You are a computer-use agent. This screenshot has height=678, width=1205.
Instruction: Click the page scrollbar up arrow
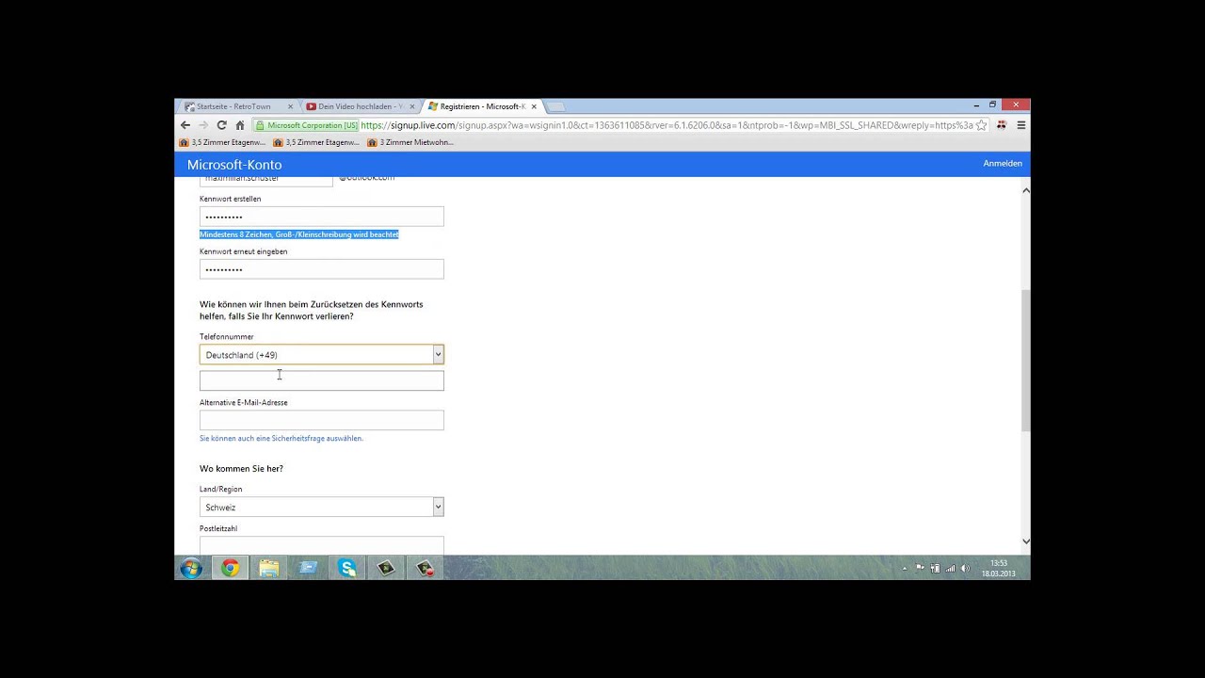1025,190
